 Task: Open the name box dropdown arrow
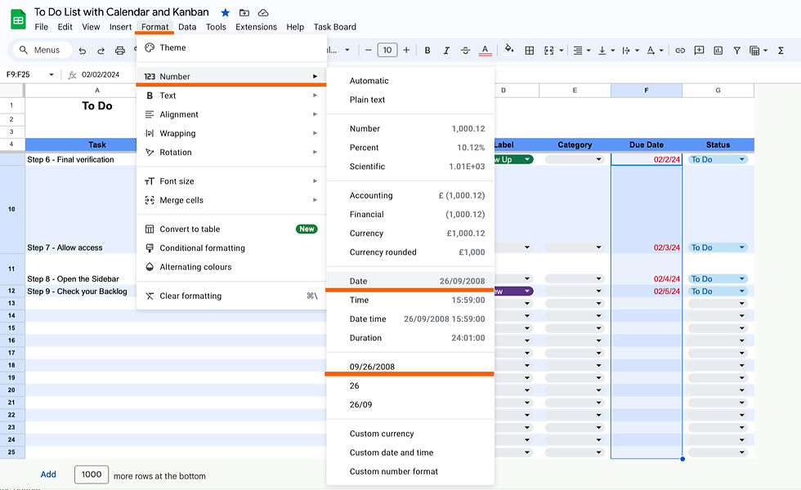click(51, 74)
